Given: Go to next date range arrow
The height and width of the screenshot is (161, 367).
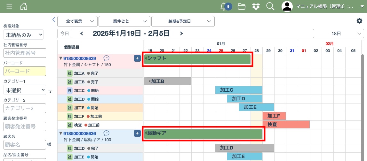Looking at the screenshot, I should click(x=181, y=34).
